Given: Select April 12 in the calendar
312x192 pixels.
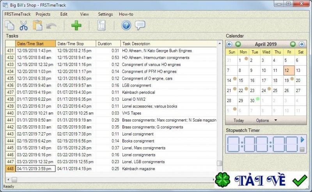Looking at the screenshot, I should click(x=289, y=70).
